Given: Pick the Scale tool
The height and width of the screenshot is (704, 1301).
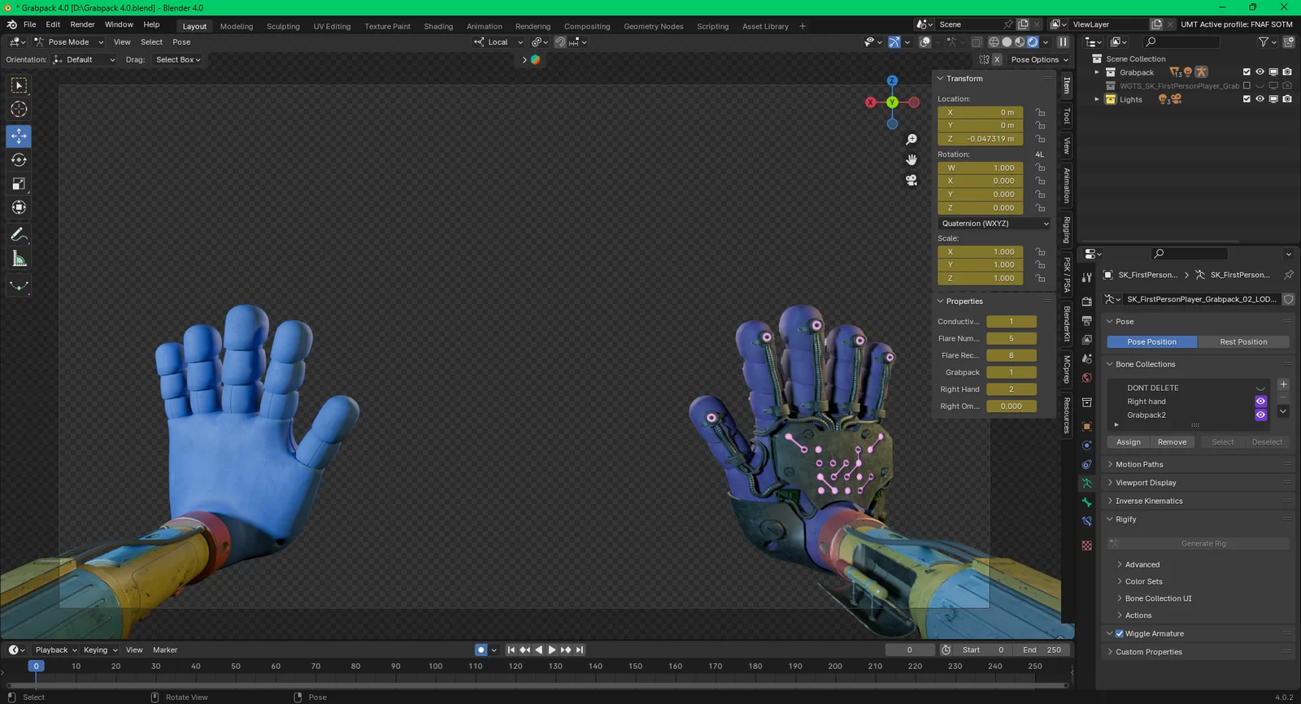Looking at the screenshot, I should (19, 184).
